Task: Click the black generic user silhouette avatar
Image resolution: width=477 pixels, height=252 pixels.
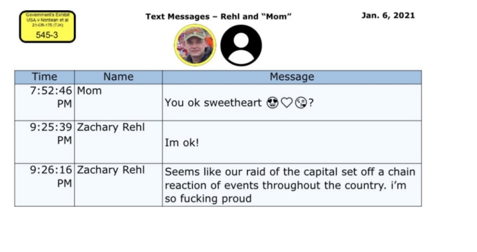Action: 241,45
